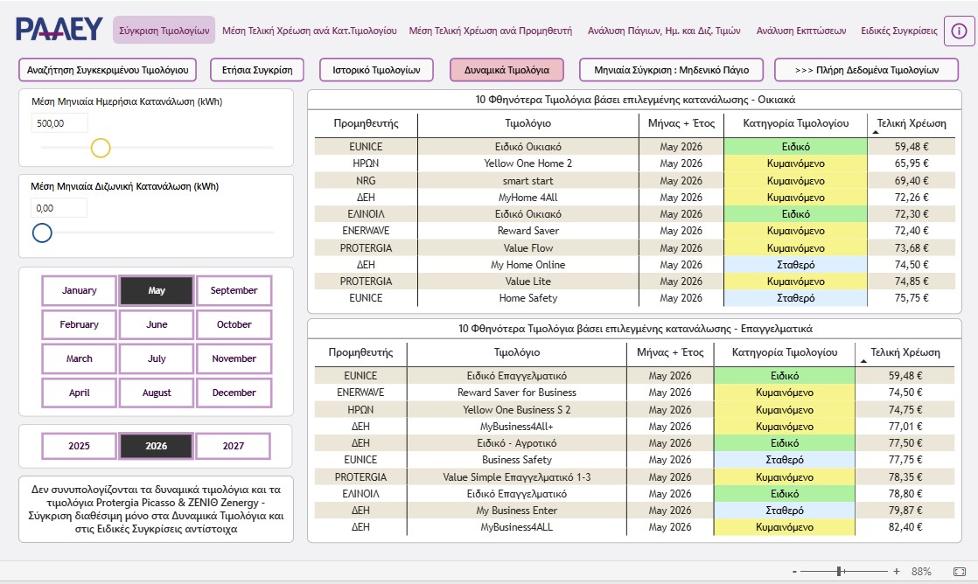Click the ΡΑΑΕΥ logo
This screenshot has width=978, height=584.
tap(59, 30)
